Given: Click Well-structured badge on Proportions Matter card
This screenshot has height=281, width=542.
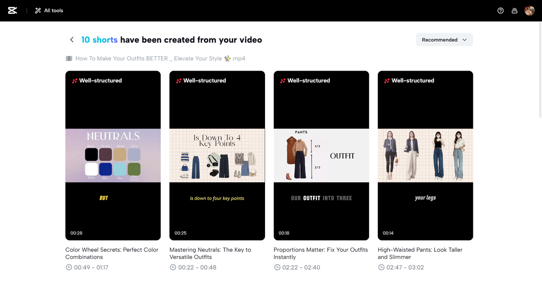Looking at the screenshot, I should click(305, 80).
